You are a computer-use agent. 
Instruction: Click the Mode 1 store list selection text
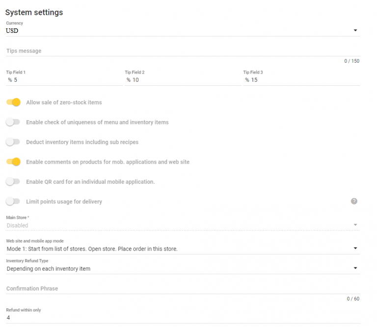(92, 249)
